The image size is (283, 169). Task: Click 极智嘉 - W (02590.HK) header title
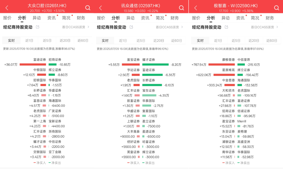coord(236,6)
